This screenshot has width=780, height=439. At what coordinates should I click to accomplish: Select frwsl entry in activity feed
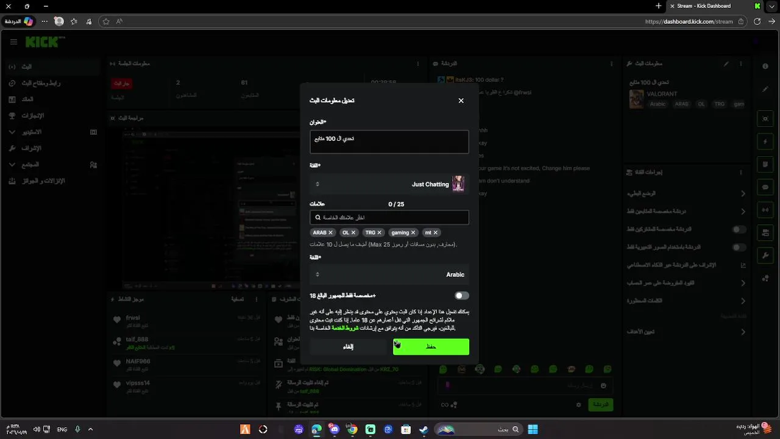186,321
